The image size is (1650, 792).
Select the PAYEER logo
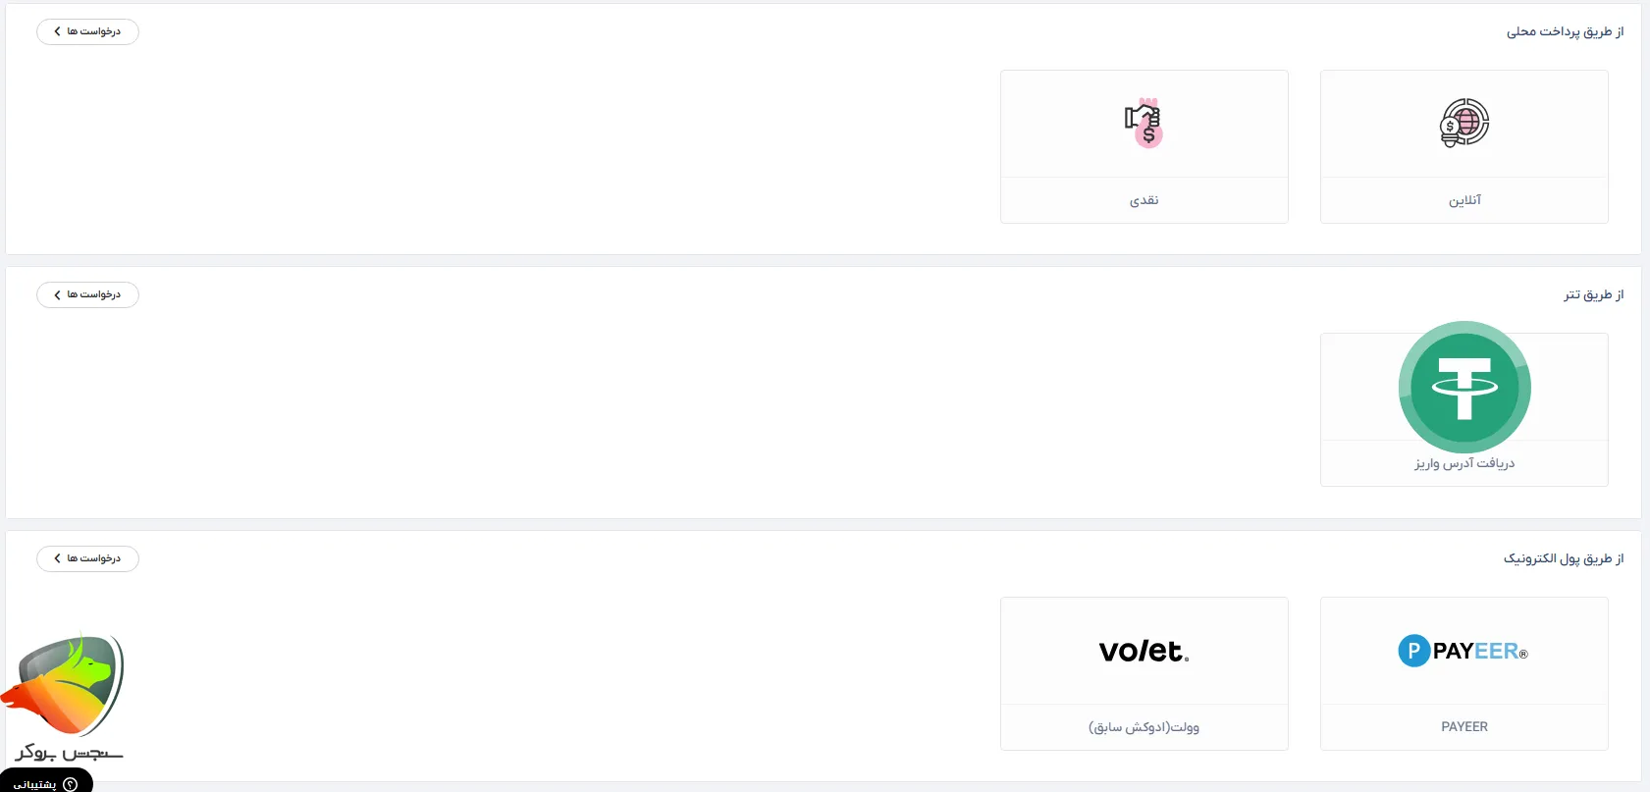point(1463,651)
